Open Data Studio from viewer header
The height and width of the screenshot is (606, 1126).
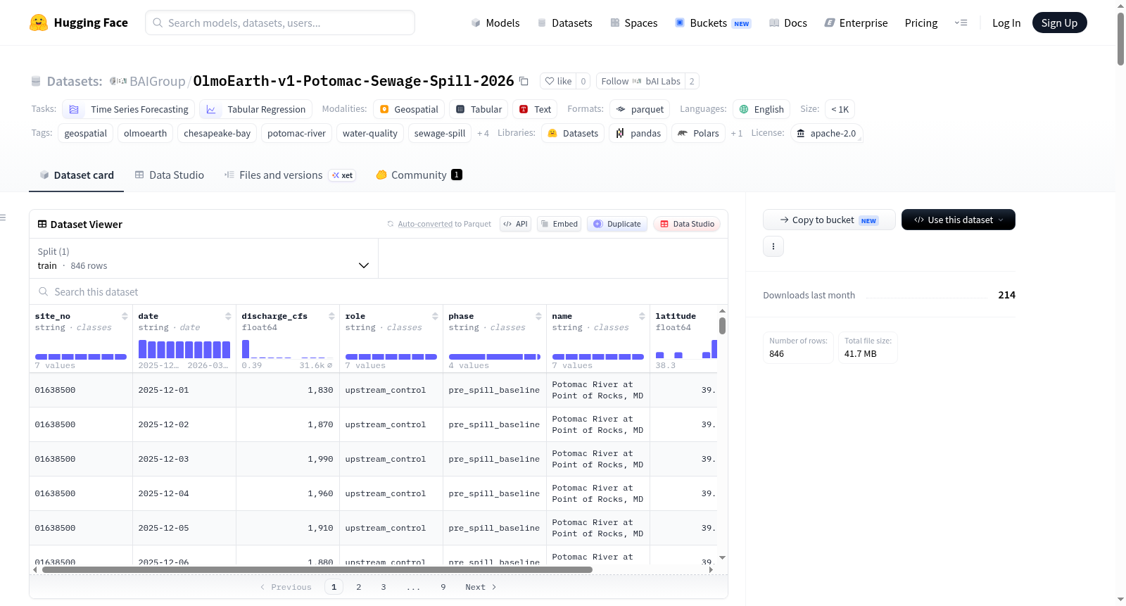(x=687, y=224)
